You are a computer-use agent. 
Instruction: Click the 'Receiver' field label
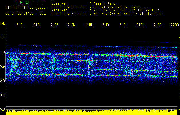point(59,10)
